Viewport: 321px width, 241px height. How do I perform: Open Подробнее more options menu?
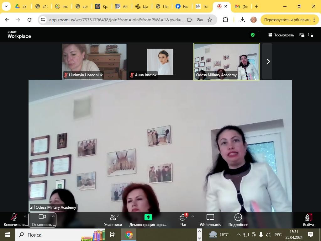click(238, 220)
